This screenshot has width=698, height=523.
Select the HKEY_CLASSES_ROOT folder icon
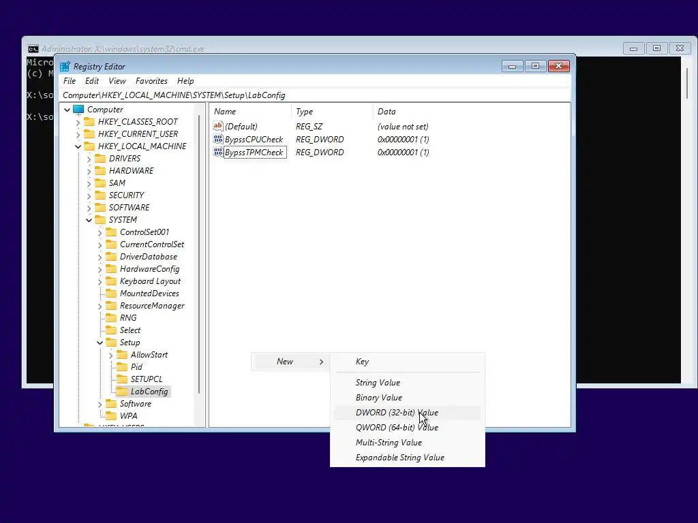point(89,121)
